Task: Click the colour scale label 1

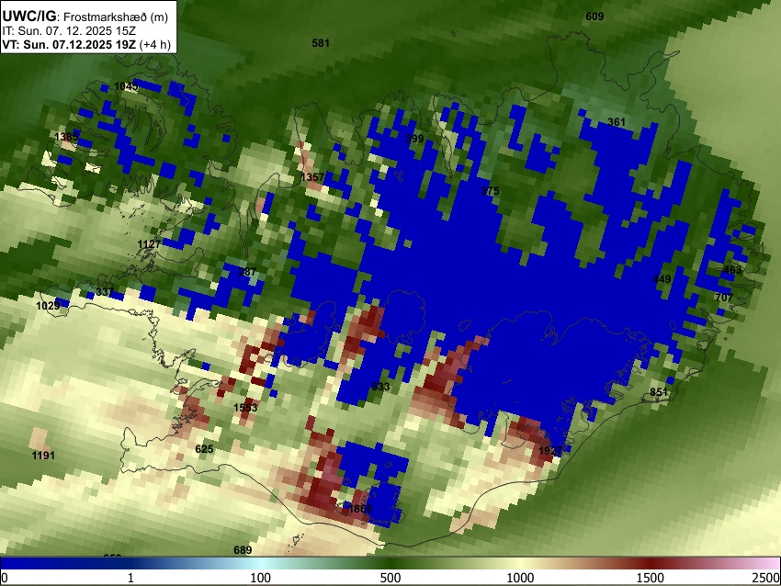Action: pos(130,578)
